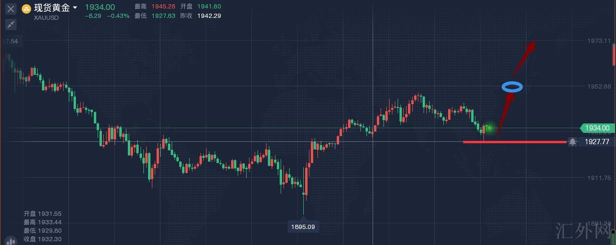Select the red horizontal support line
The height and width of the screenshot is (245, 616).
[x=514, y=142]
